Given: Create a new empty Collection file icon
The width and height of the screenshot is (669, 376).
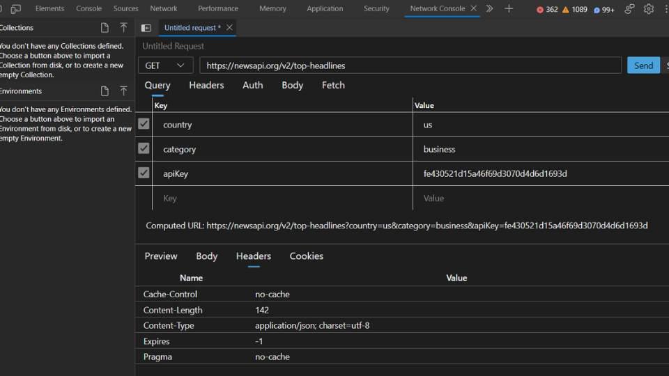Looking at the screenshot, I should click(x=105, y=28).
